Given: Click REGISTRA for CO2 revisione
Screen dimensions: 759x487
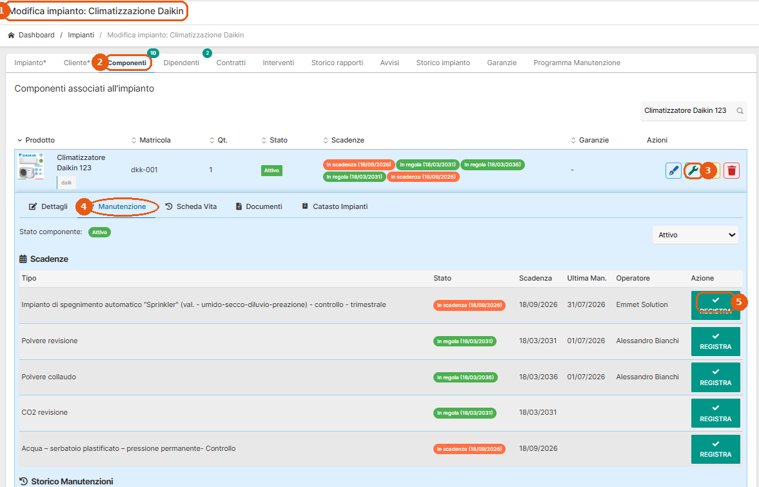Looking at the screenshot, I should click(715, 413).
